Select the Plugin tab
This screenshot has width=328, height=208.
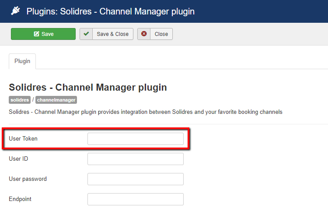22,61
